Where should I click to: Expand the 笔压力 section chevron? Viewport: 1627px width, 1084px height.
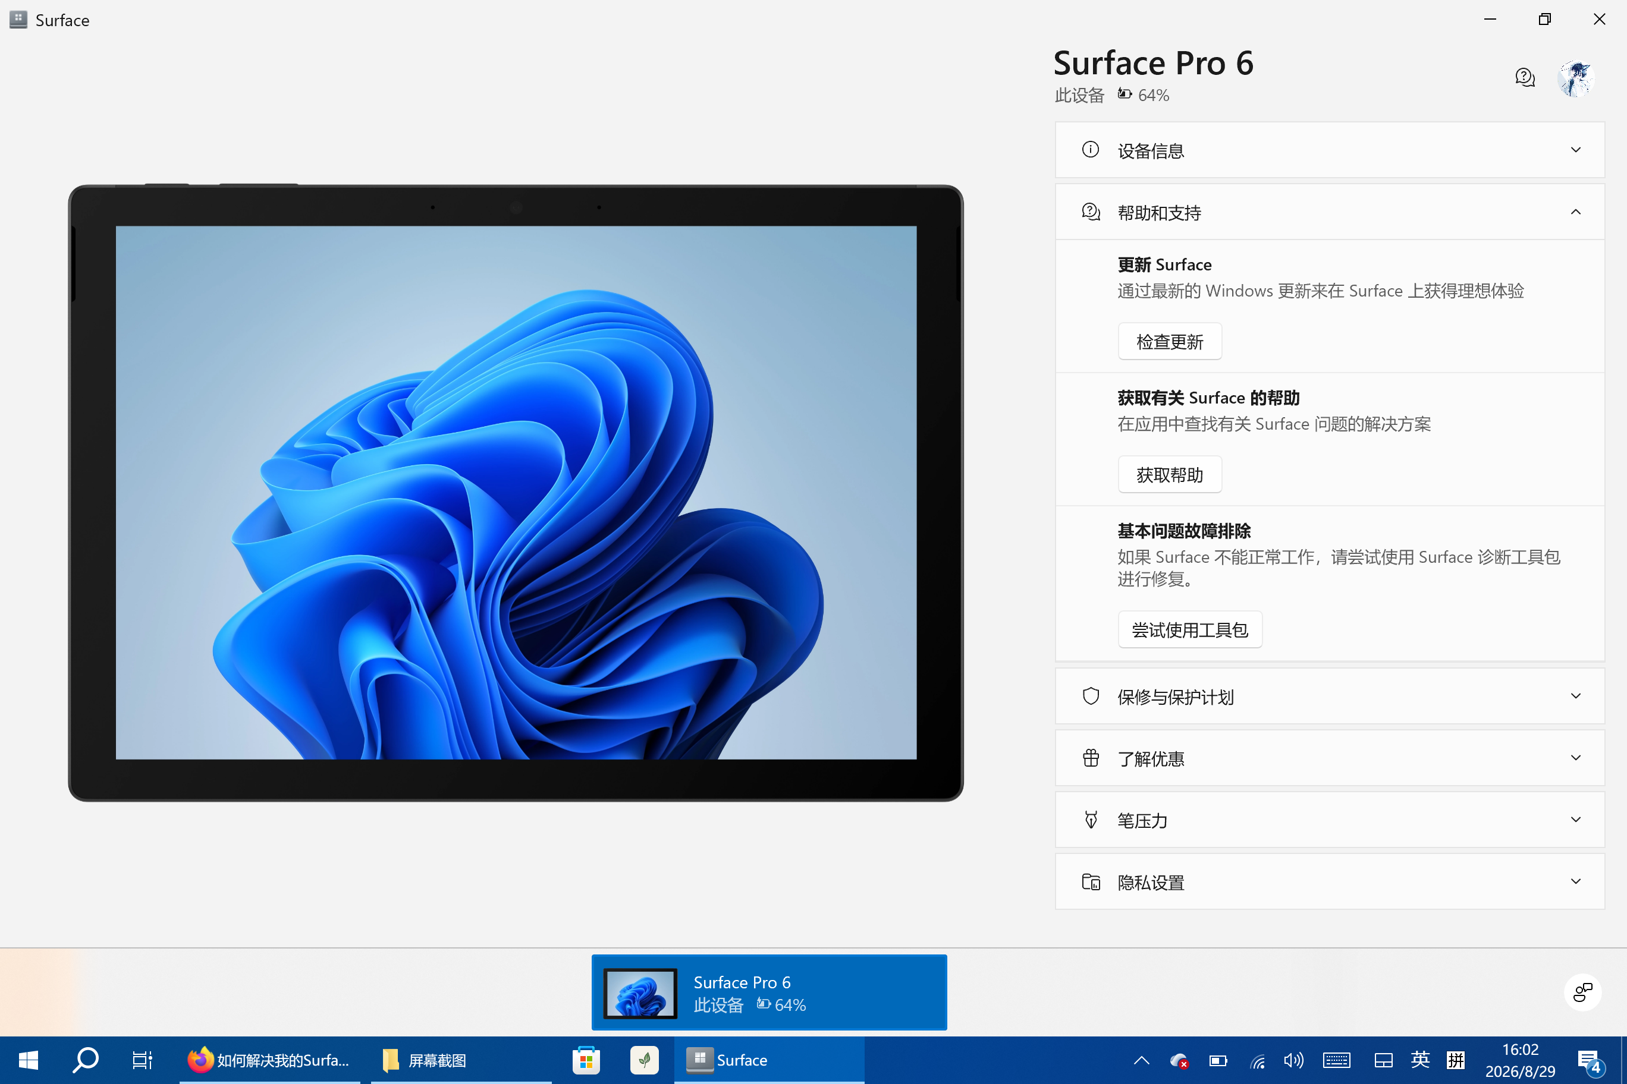pos(1575,820)
